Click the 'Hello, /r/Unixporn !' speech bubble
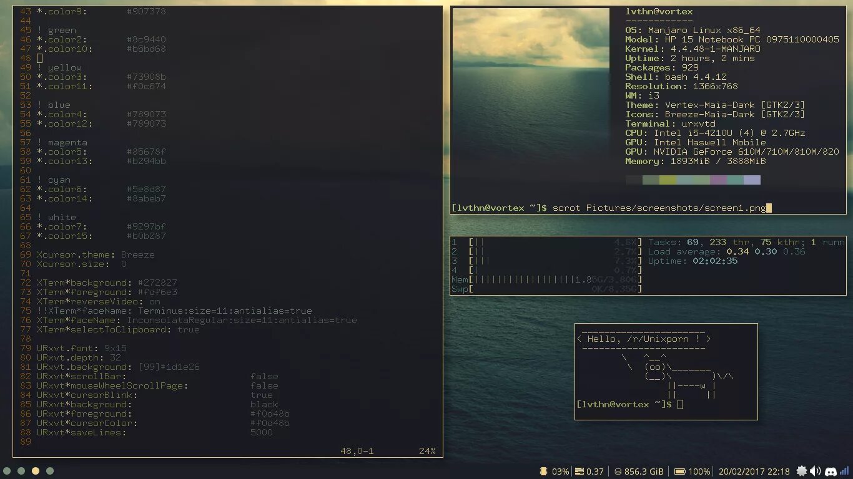Viewport: 853px width, 479px height. pos(644,339)
